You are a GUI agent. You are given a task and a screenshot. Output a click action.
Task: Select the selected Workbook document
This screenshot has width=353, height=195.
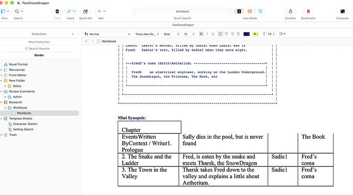pyautogui.click(x=39, y=113)
